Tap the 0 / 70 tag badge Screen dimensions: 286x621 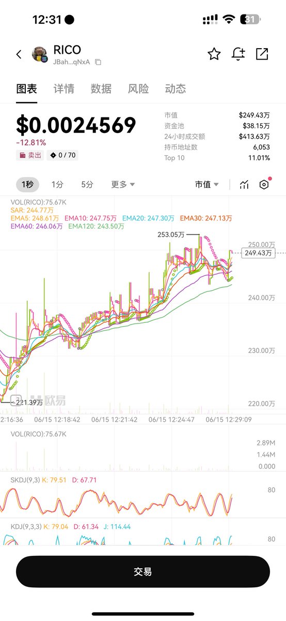(62, 155)
